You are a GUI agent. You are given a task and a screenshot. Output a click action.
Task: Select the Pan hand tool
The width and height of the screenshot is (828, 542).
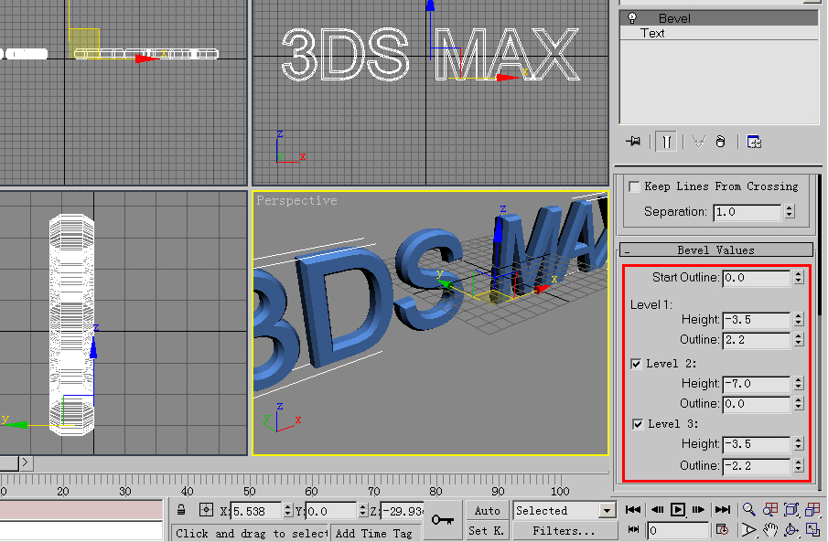(x=770, y=529)
